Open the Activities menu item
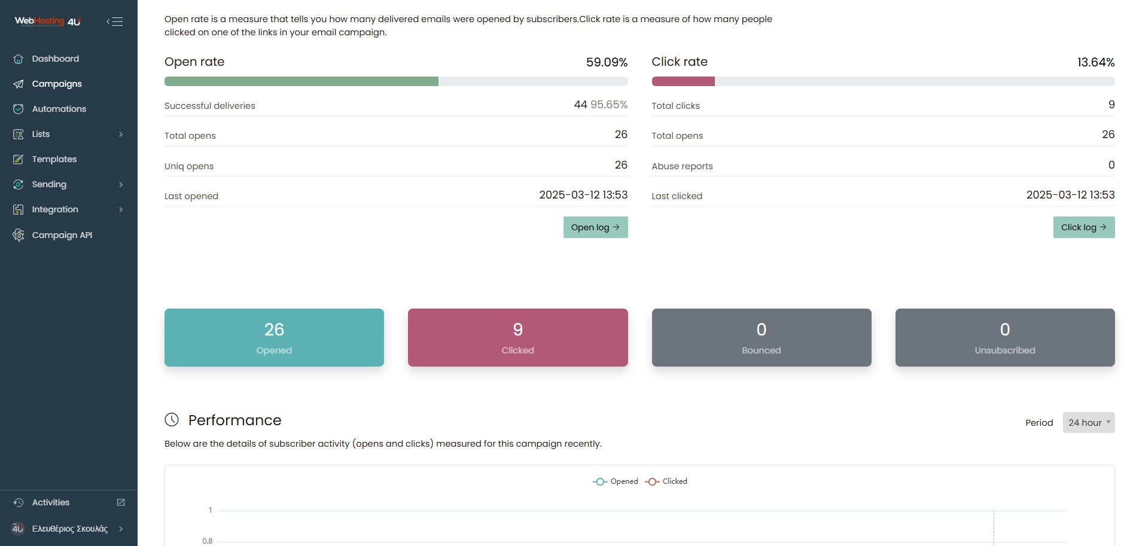Screen dimensions: 1127x546 point(51,502)
